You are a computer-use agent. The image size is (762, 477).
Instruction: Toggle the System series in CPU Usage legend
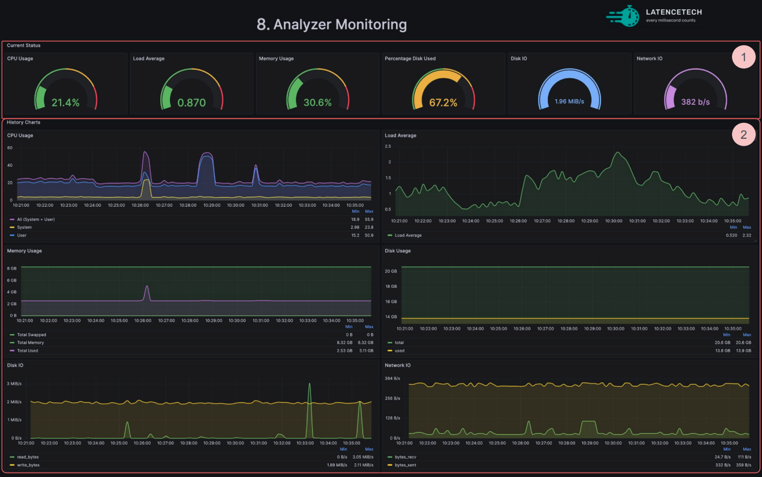pyautogui.click(x=24, y=227)
